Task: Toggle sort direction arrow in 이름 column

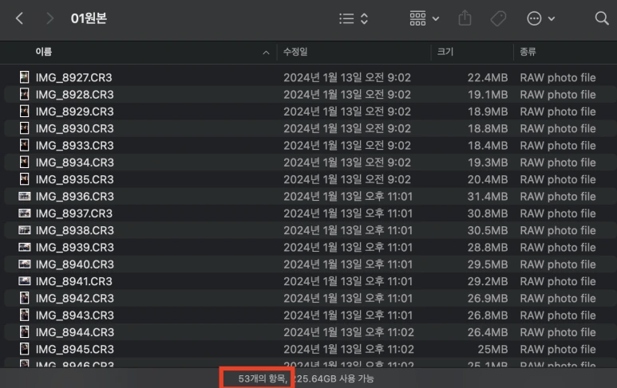Action: click(266, 53)
